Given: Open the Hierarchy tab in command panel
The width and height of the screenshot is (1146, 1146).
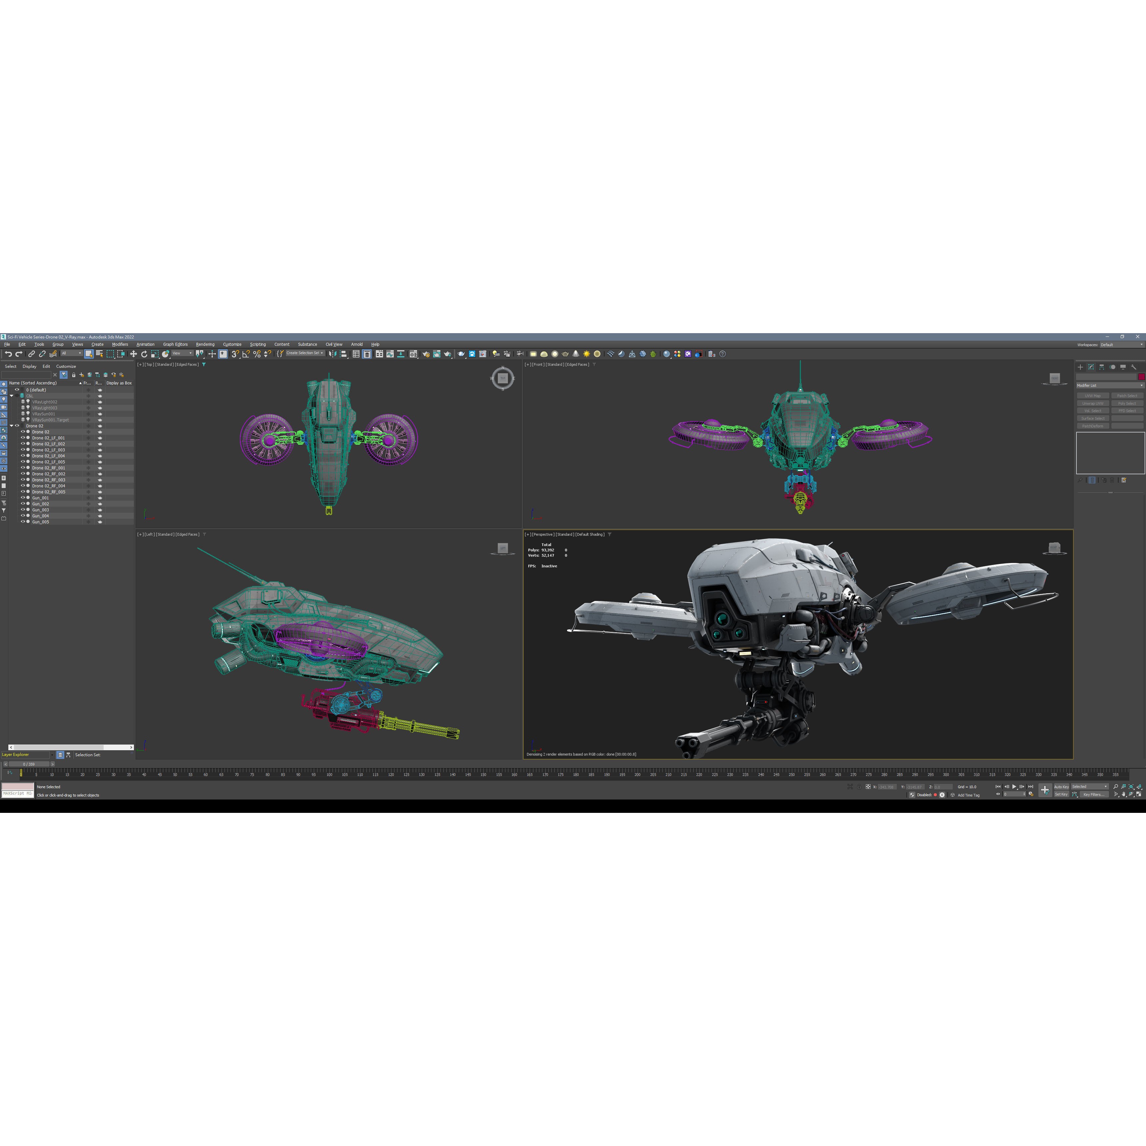Looking at the screenshot, I should pyautogui.click(x=1101, y=367).
